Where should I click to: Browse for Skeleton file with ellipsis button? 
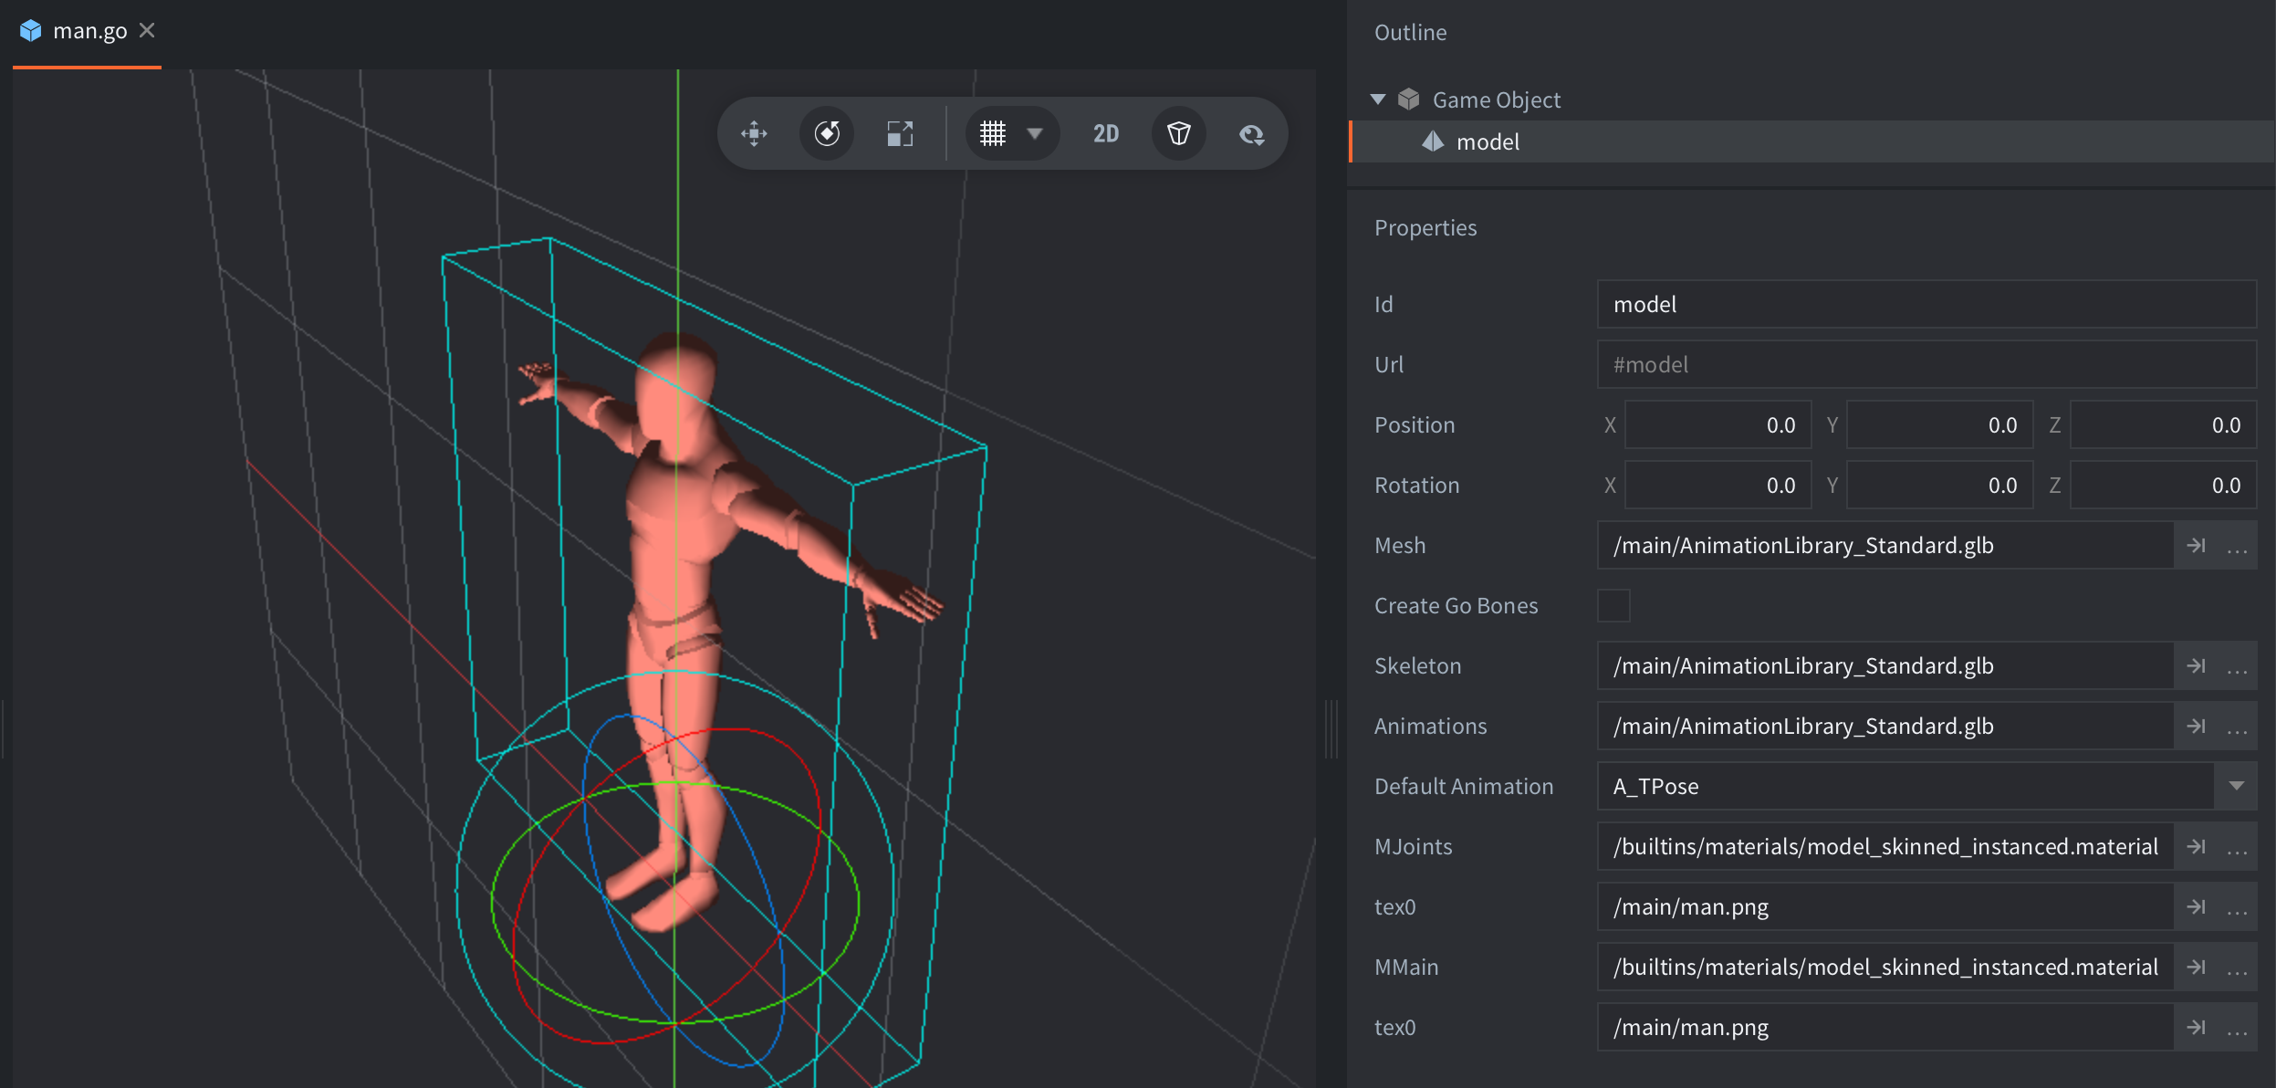(2237, 666)
